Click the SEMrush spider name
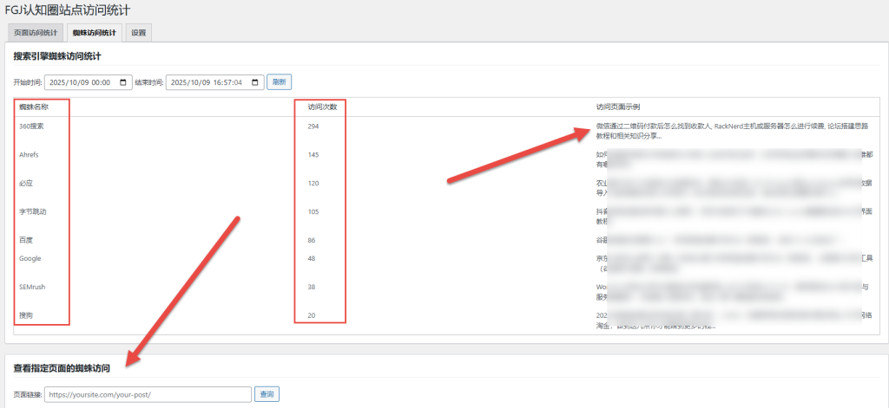 pos(32,287)
